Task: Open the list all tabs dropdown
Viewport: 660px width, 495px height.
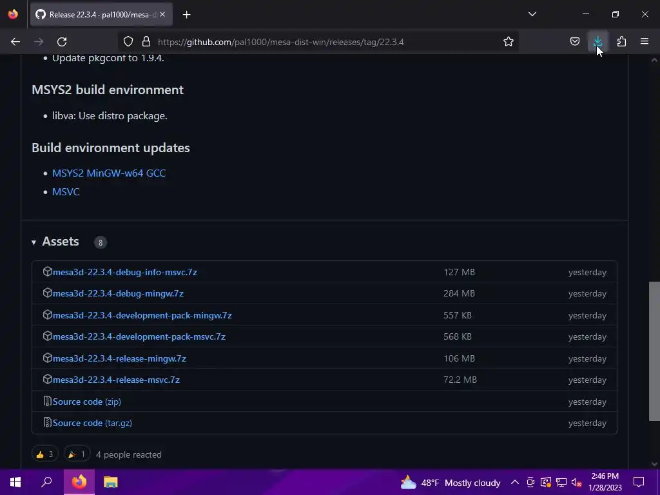Action: click(532, 14)
